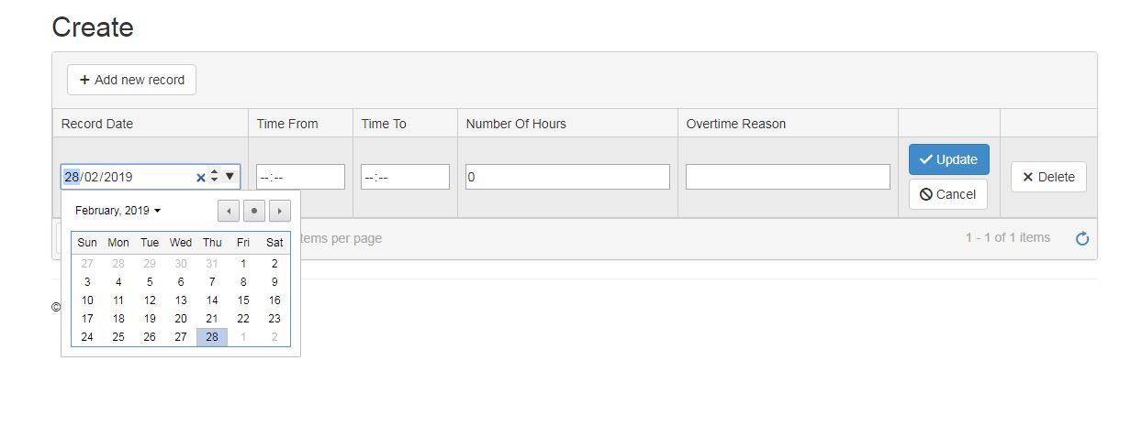The image size is (1142, 426).
Task: Go to the next month in calendar
Action: click(x=280, y=211)
